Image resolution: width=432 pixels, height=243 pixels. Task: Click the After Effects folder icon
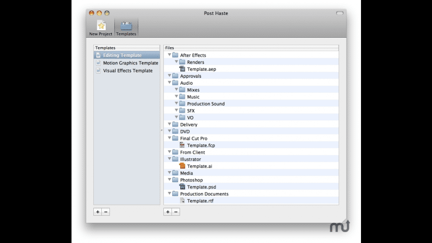[x=175, y=55]
